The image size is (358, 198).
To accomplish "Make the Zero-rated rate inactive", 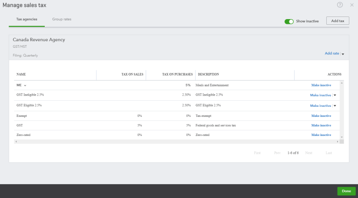I will point(321,135).
